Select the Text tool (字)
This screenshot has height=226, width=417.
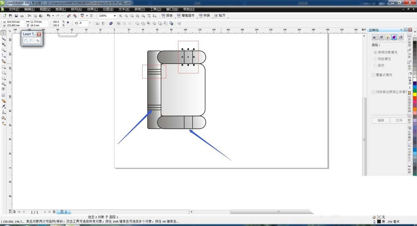point(3,89)
